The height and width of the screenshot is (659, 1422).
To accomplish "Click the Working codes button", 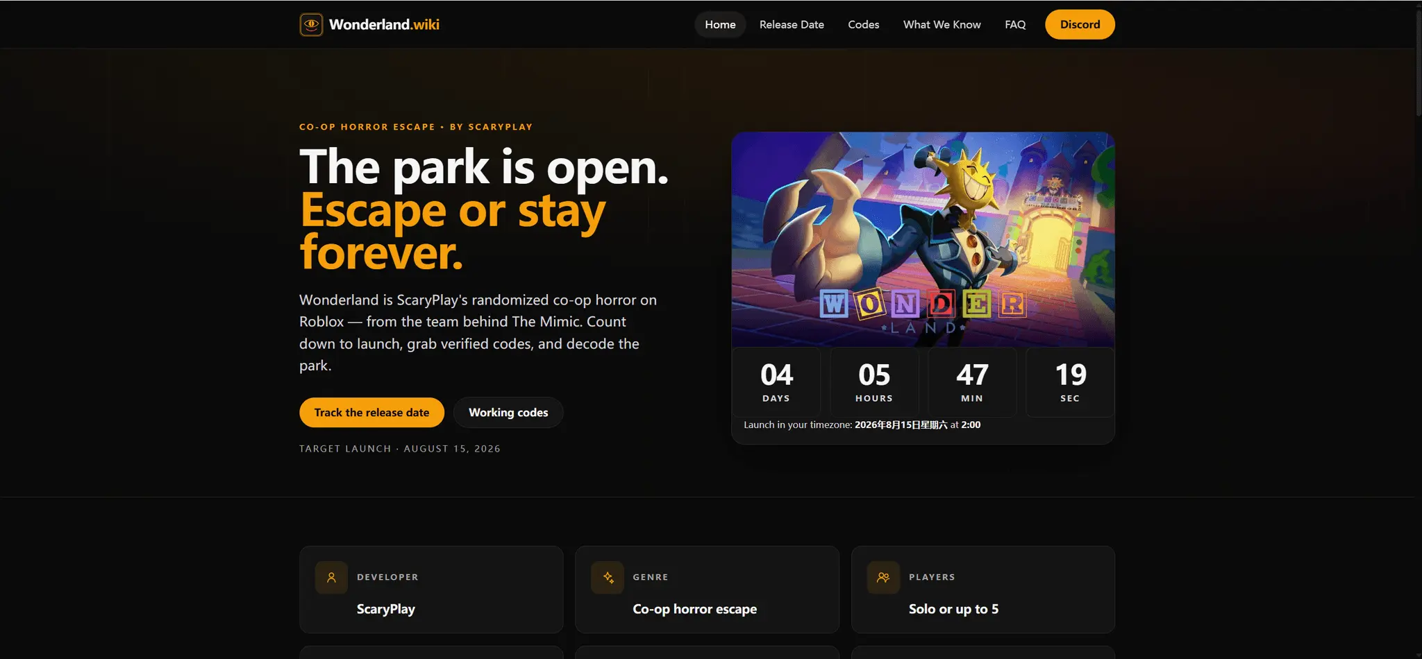I will (508, 412).
